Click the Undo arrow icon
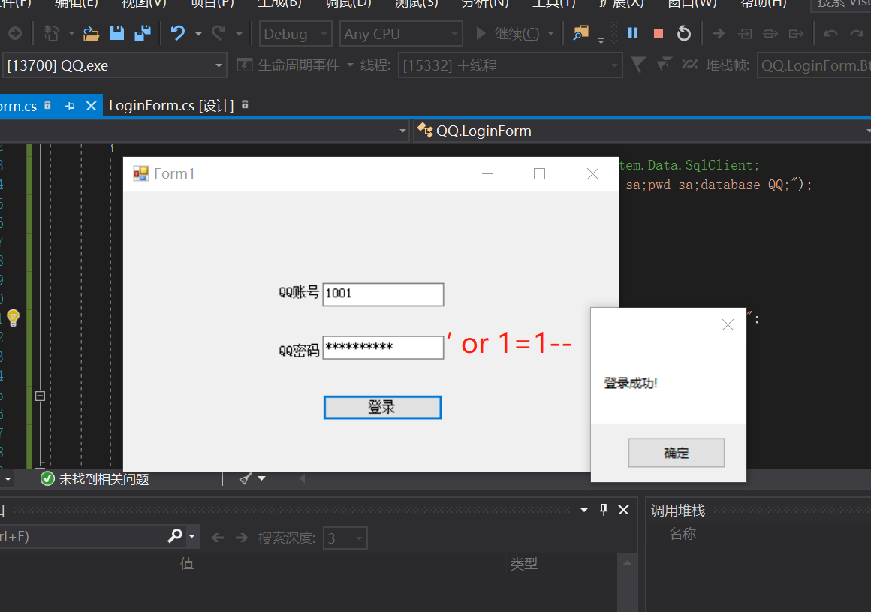Screen dimensions: 871x612 pos(178,33)
